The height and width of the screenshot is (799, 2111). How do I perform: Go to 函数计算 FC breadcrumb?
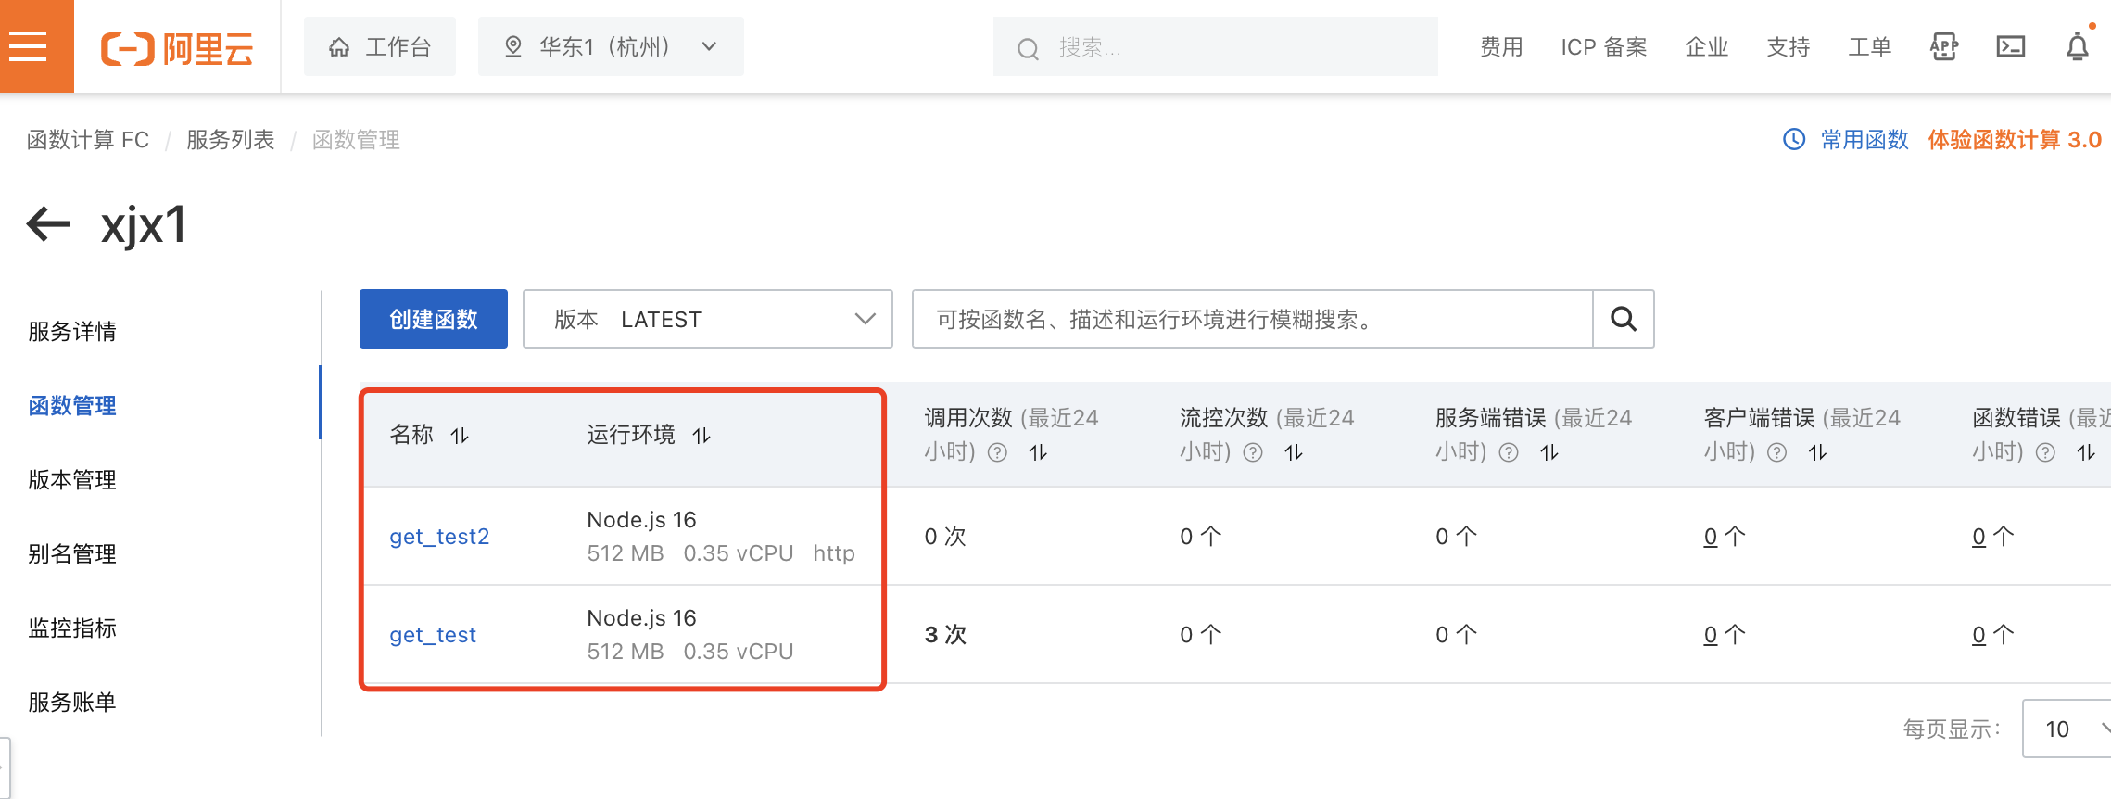click(x=88, y=140)
